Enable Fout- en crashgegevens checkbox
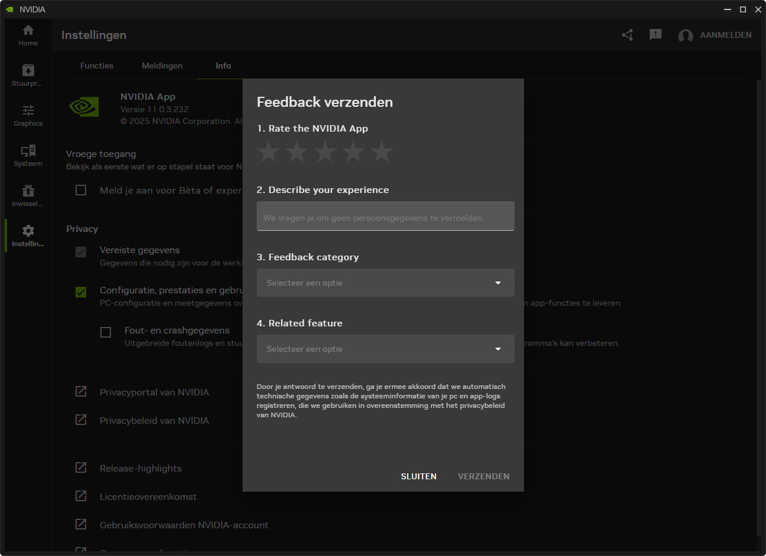 pyautogui.click(x=106, y=332)
